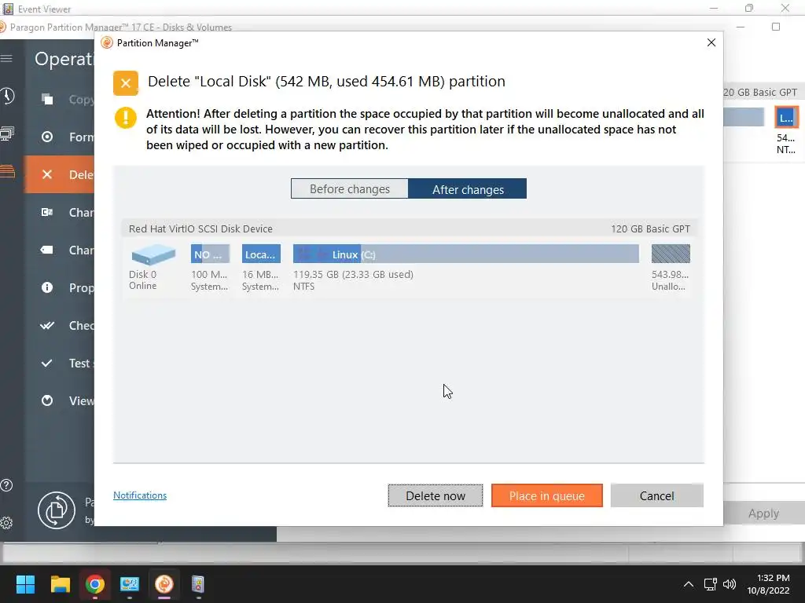Image resolution: width=805 pixels, height=603 pixels.
Task: Select highlighted L... partition in main window
Action: (786, 118)
